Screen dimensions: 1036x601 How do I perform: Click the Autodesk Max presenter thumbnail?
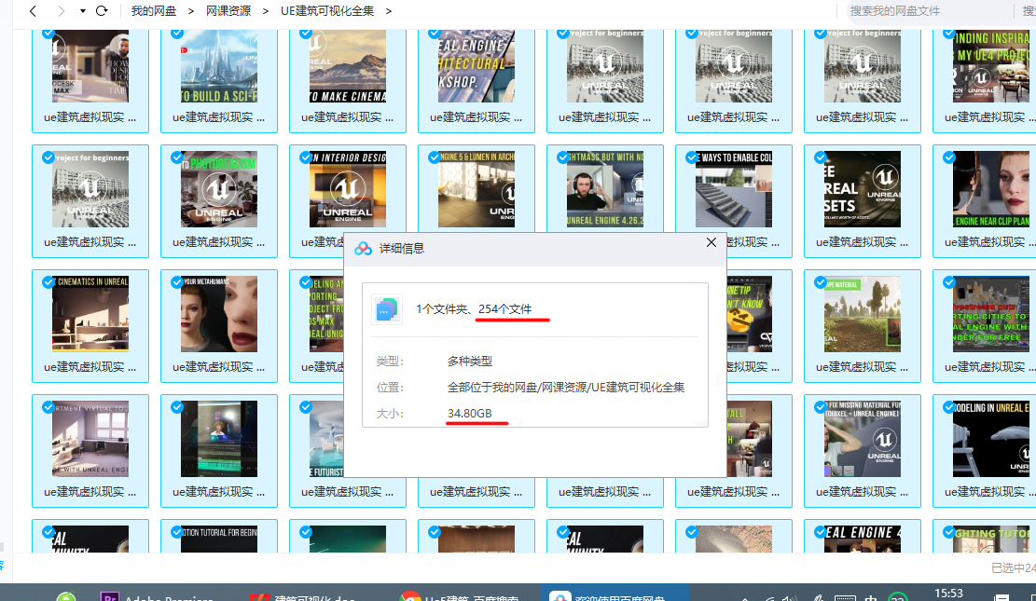click(x=90, y=66)
